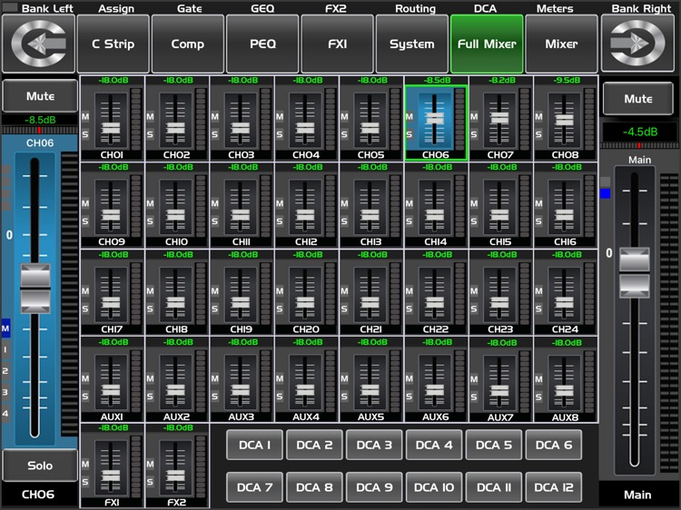Screen dimensions: 681x510
Task: Toggle the S solo on CH01
Action: click(85, 134)
